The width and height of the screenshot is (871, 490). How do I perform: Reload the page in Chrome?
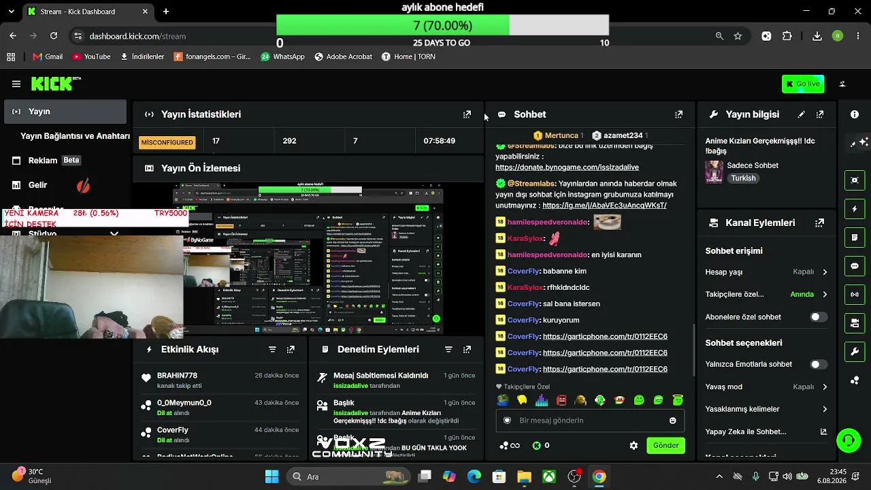[x=54, y=36]
